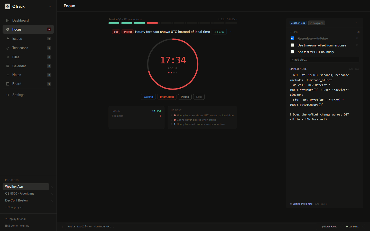Check 'Add test for DST boundary' step
The width and height of the screenshot is (370, 231).
tap(292, 52)
